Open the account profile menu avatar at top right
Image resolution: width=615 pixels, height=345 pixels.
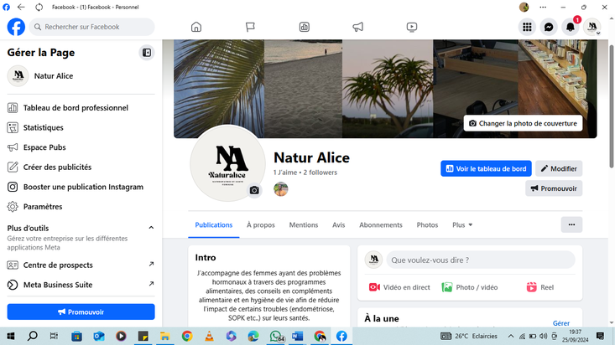(x=592, y=27)
